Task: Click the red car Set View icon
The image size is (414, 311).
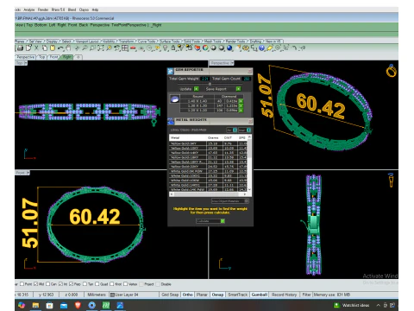Action: [133, 48]
